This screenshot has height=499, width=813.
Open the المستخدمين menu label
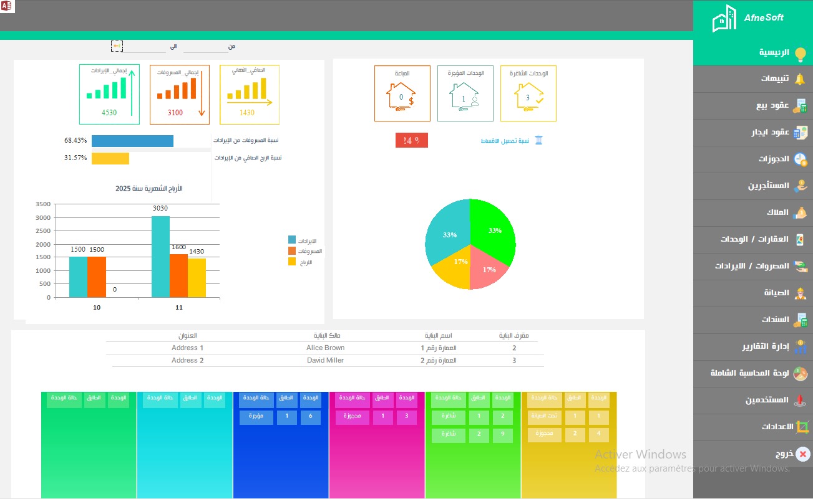[x=767, y=400]
